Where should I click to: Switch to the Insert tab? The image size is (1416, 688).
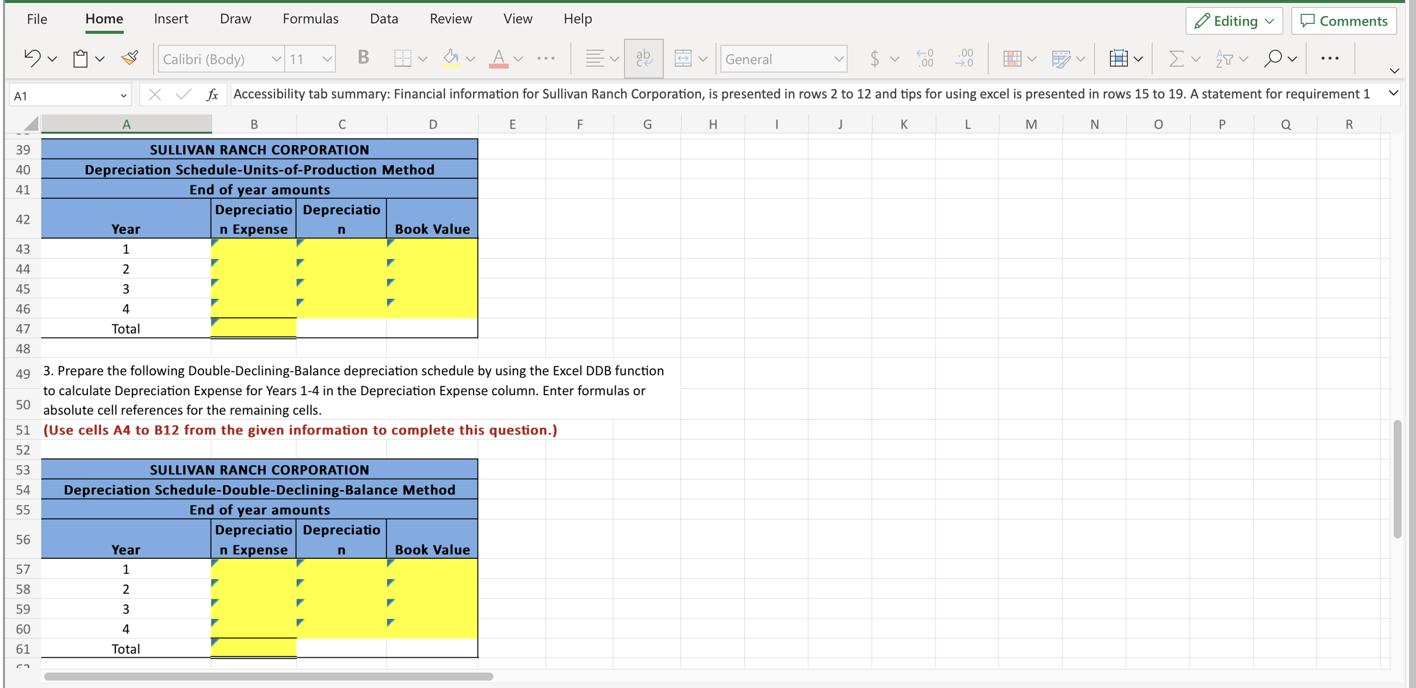[x=170, y=19]
